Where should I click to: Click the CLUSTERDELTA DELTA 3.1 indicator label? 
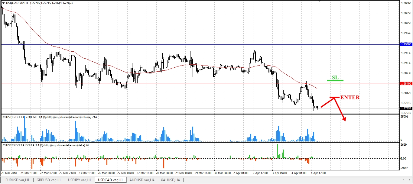tap(46, 145)
